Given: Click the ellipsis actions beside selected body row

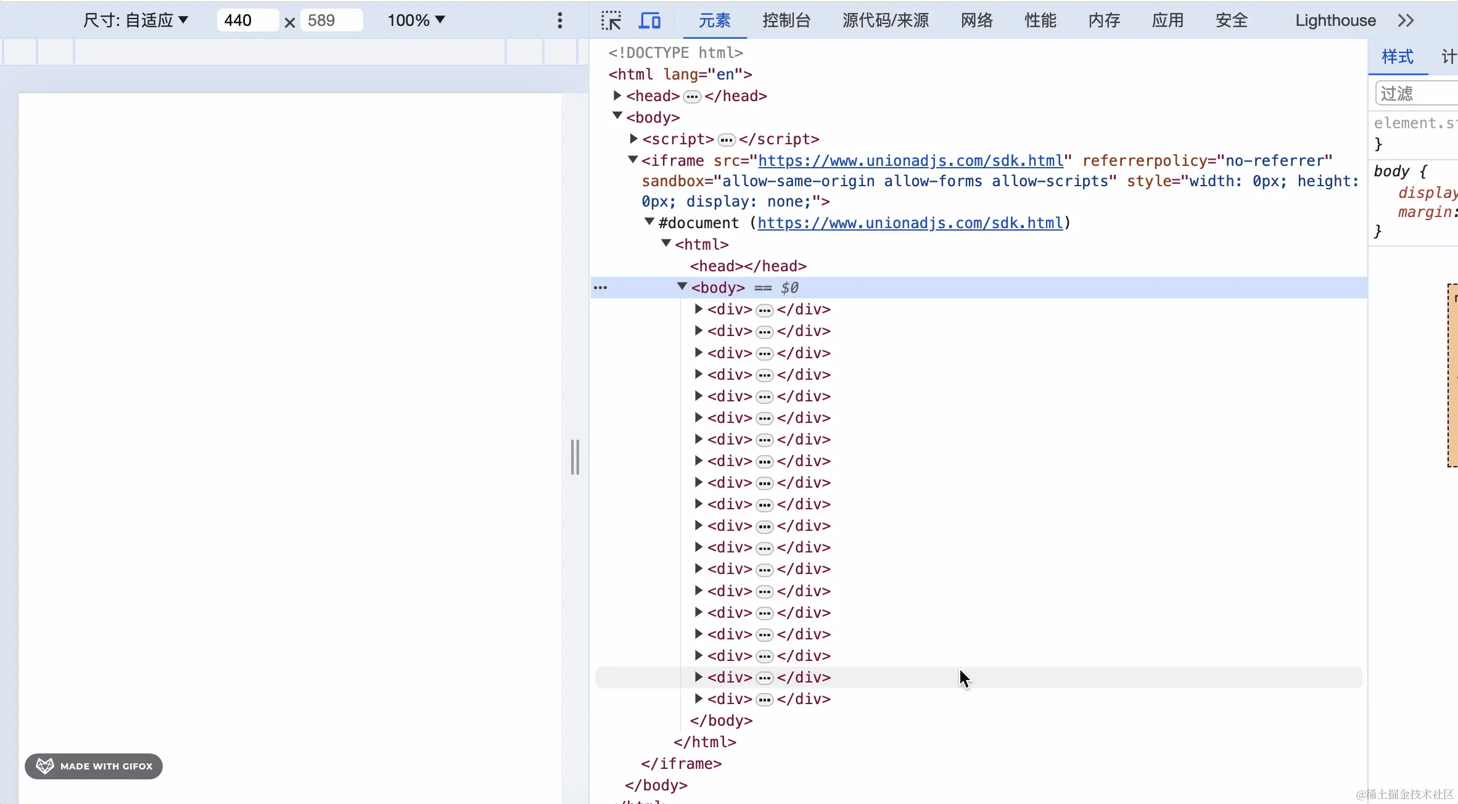Looking at the screenshot, I should coord(600,287).
